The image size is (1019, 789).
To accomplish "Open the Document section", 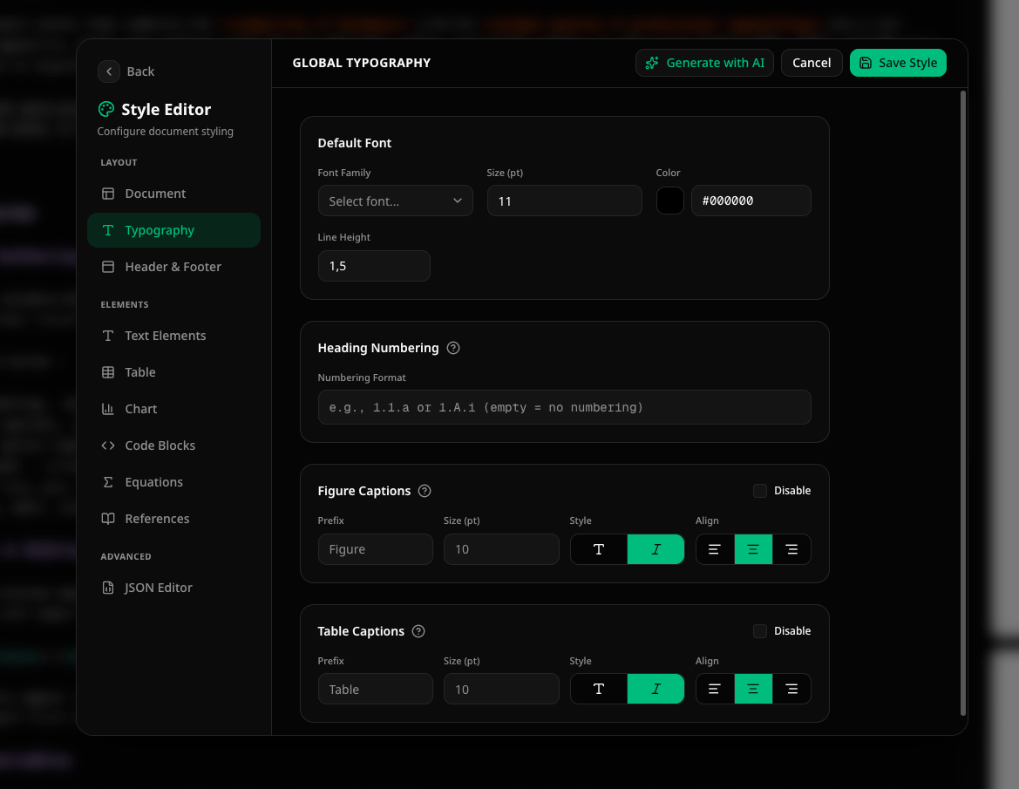I will point(173,194).
